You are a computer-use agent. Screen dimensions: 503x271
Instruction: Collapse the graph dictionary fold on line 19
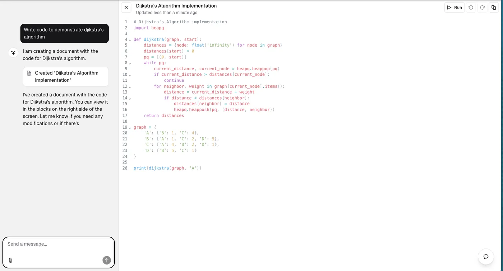click(130, 128)
